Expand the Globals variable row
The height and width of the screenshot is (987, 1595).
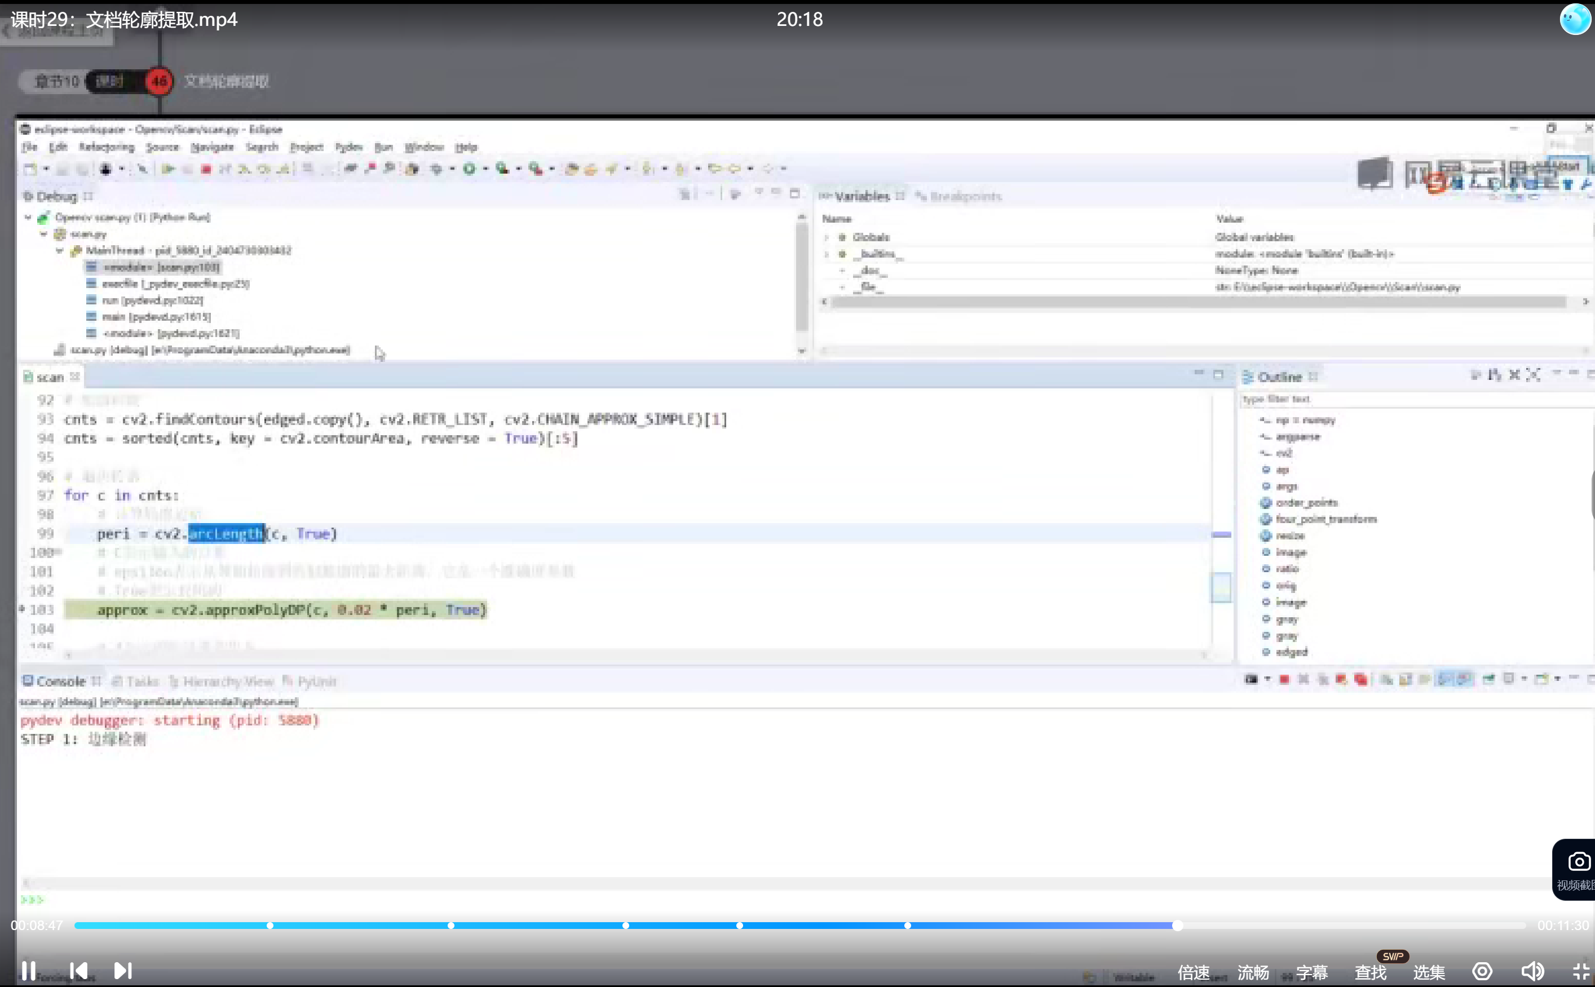click(x=827, y=238)
